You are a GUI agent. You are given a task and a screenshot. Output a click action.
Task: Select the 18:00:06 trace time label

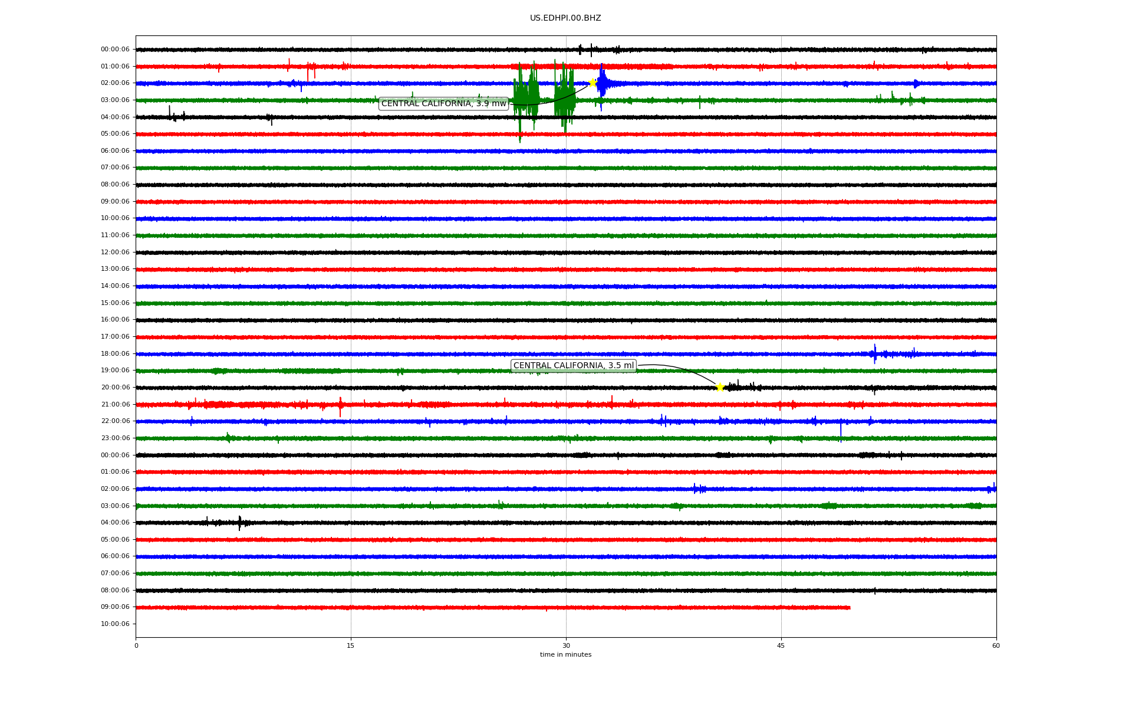(115, 354)
